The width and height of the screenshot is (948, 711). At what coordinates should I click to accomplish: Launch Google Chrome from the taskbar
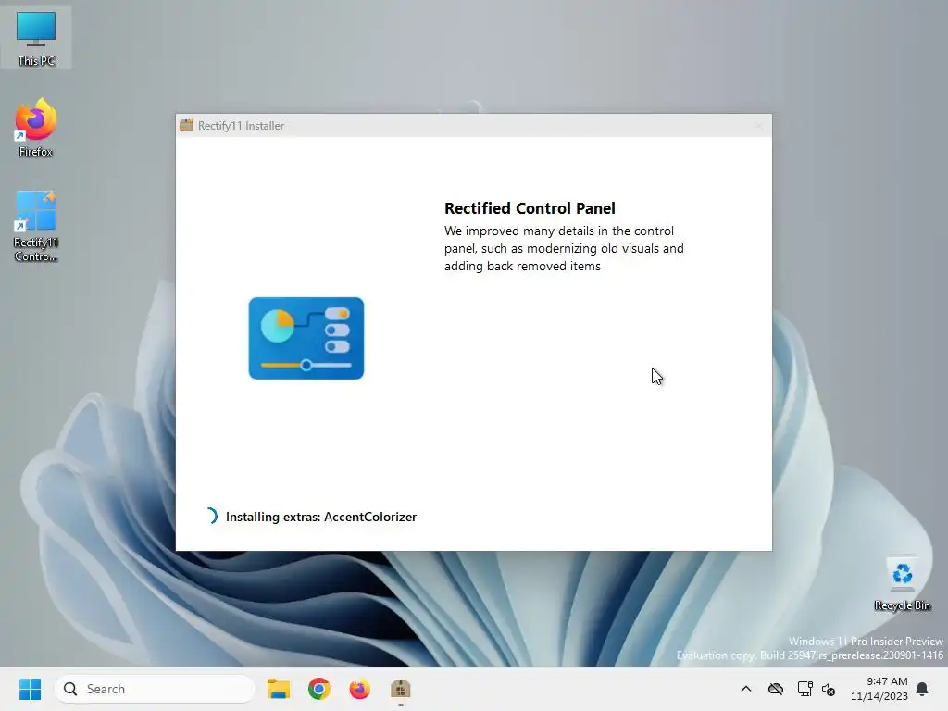pos(319,689)
